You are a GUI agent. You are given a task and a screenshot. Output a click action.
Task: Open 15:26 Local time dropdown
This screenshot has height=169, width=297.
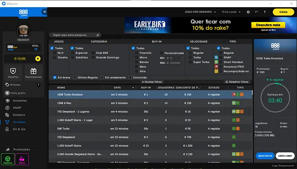click(231, 12)
